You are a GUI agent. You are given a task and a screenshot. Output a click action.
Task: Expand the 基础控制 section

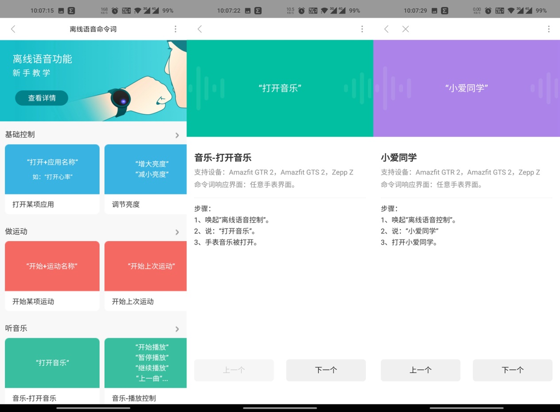pos(177,135)
